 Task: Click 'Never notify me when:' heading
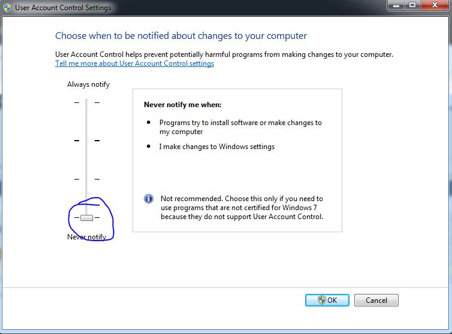click(183, 105)
